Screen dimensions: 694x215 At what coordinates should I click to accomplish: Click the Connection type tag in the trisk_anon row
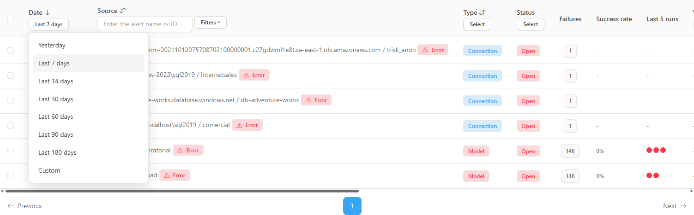click(x=483, y=51)
